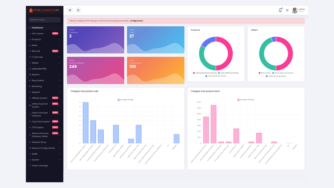Click the POS System Addon badge
The image size is (334, 188).
coord(55,33)
